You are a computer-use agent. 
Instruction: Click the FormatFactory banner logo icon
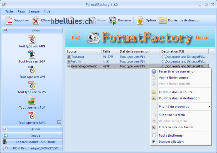(x=93, y=37)
